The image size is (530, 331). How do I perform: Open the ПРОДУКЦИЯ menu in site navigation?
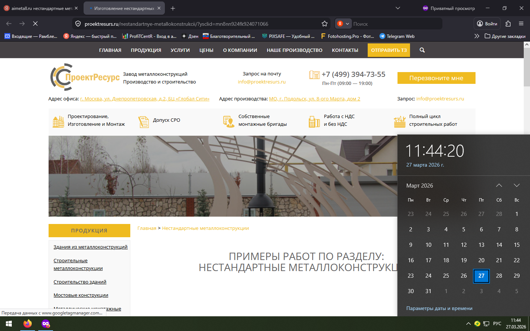point(146,50)
